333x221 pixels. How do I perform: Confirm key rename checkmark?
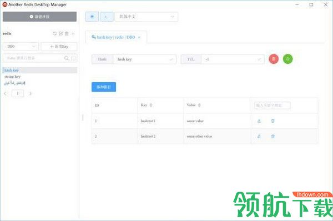click(171, 59)
